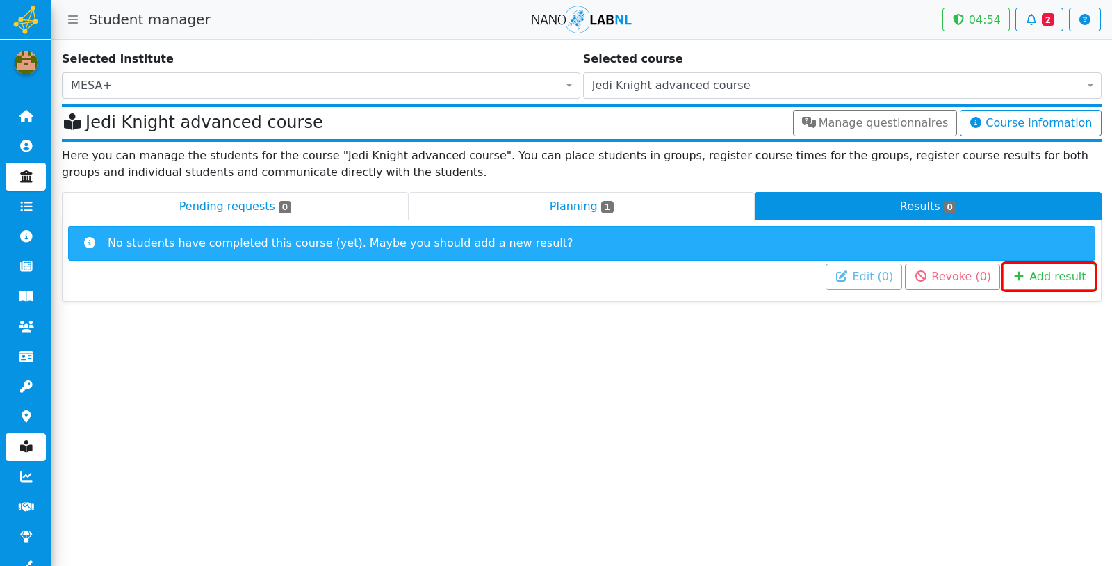Viewport: 1112px width, 566px height.
Task: Open the home page from the sidebar
Action: [26, 116]
